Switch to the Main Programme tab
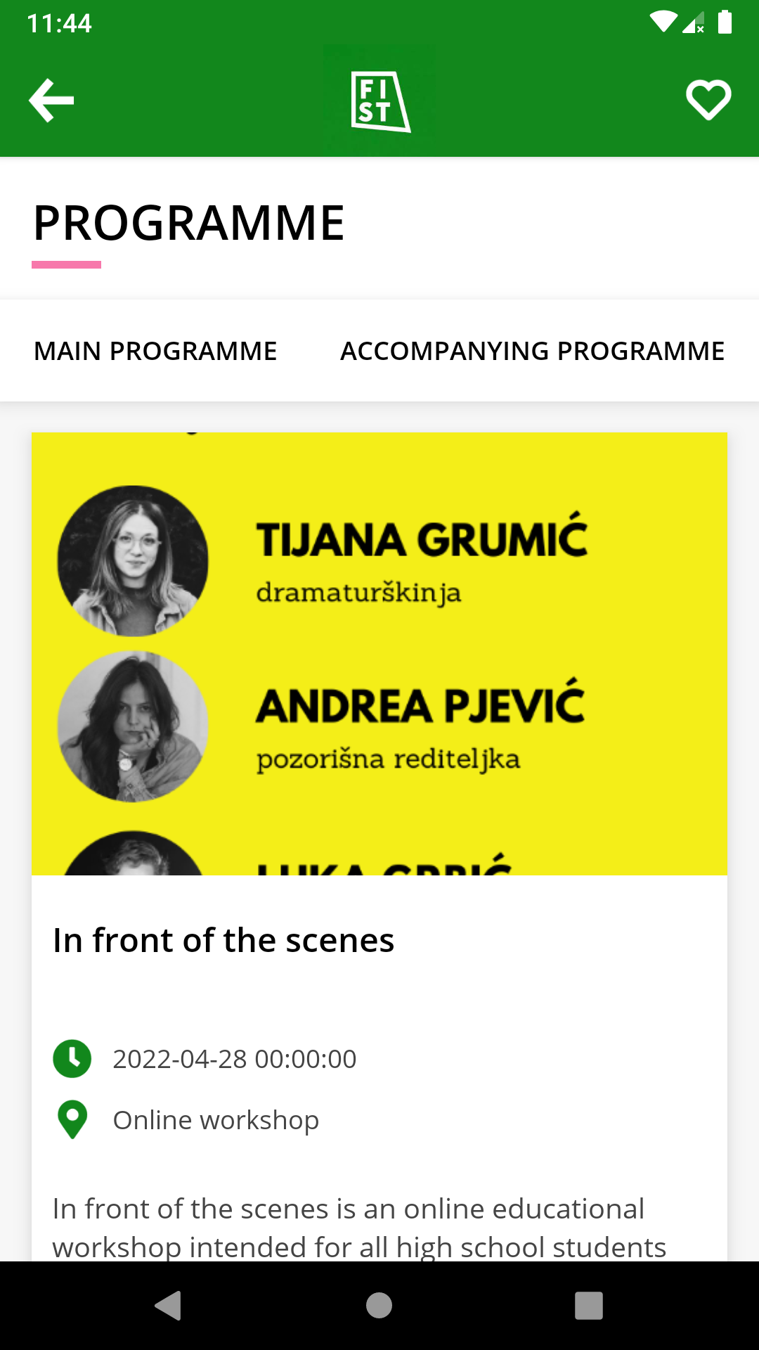Viewport: 759px width, 1350px height. coord(155,351)
